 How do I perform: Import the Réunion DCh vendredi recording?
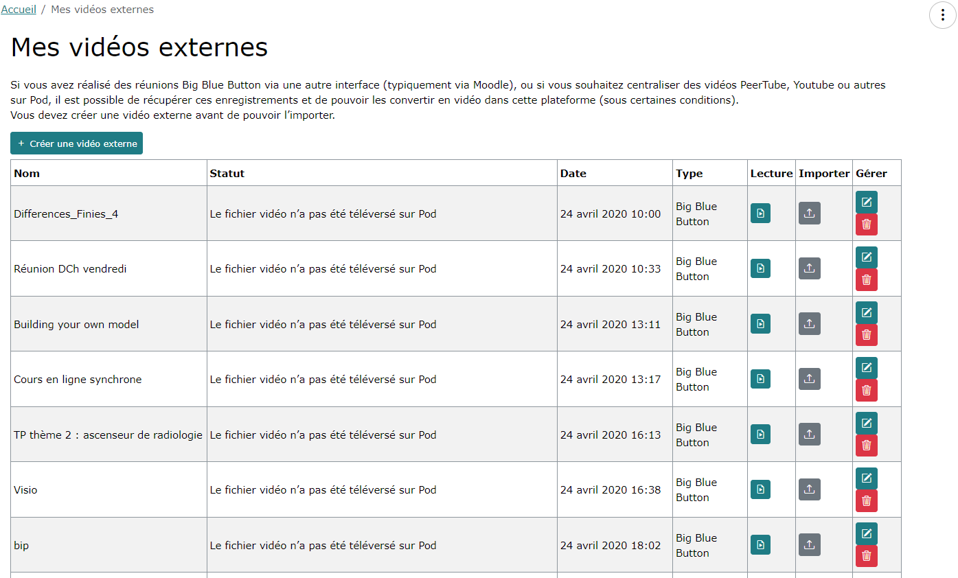point(809,268)
